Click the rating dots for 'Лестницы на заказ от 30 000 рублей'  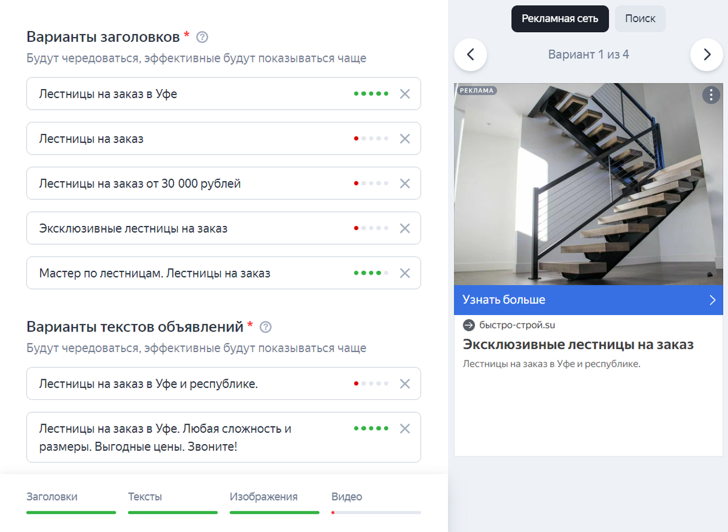point(371,183)
